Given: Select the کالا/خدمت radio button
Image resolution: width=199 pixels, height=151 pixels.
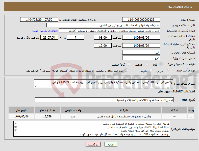Looking at the screenshot, I should (129, 64).
